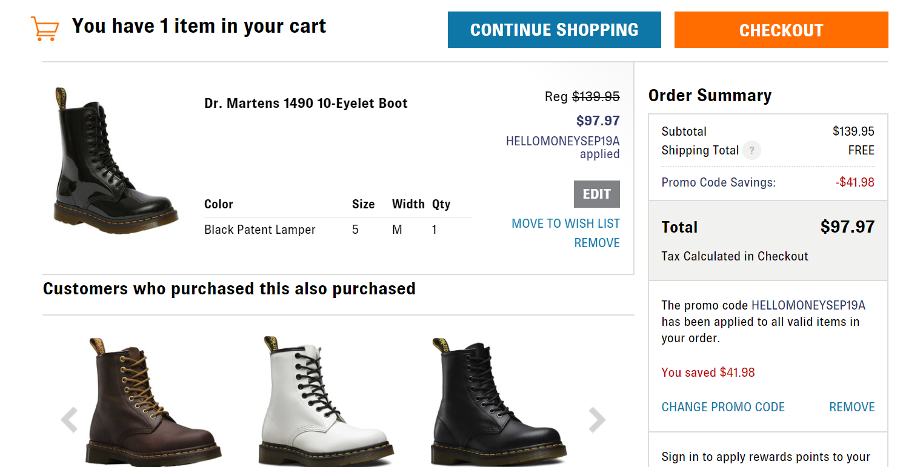Open Dr. Martens 1490 10-Eyelet Boot title

pyautogui.click(x=306, y=103)
